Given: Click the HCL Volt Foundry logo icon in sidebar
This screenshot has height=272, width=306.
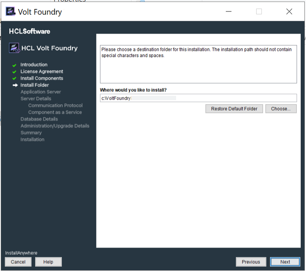Looking at the screenshot, I should click(14, 48).
